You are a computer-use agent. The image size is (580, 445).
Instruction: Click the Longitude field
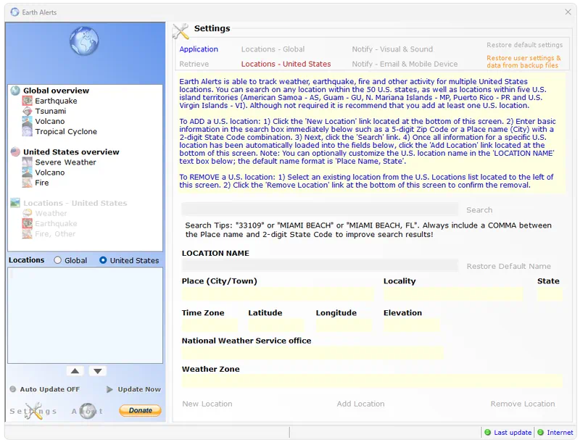tap(344, 325)
